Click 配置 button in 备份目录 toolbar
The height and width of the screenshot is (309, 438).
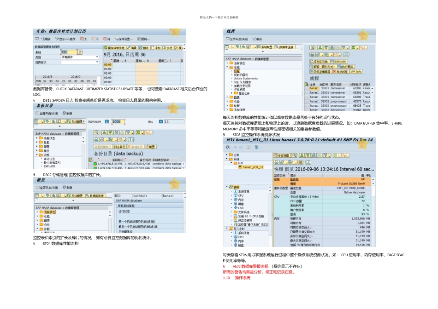tap(151, 147)
